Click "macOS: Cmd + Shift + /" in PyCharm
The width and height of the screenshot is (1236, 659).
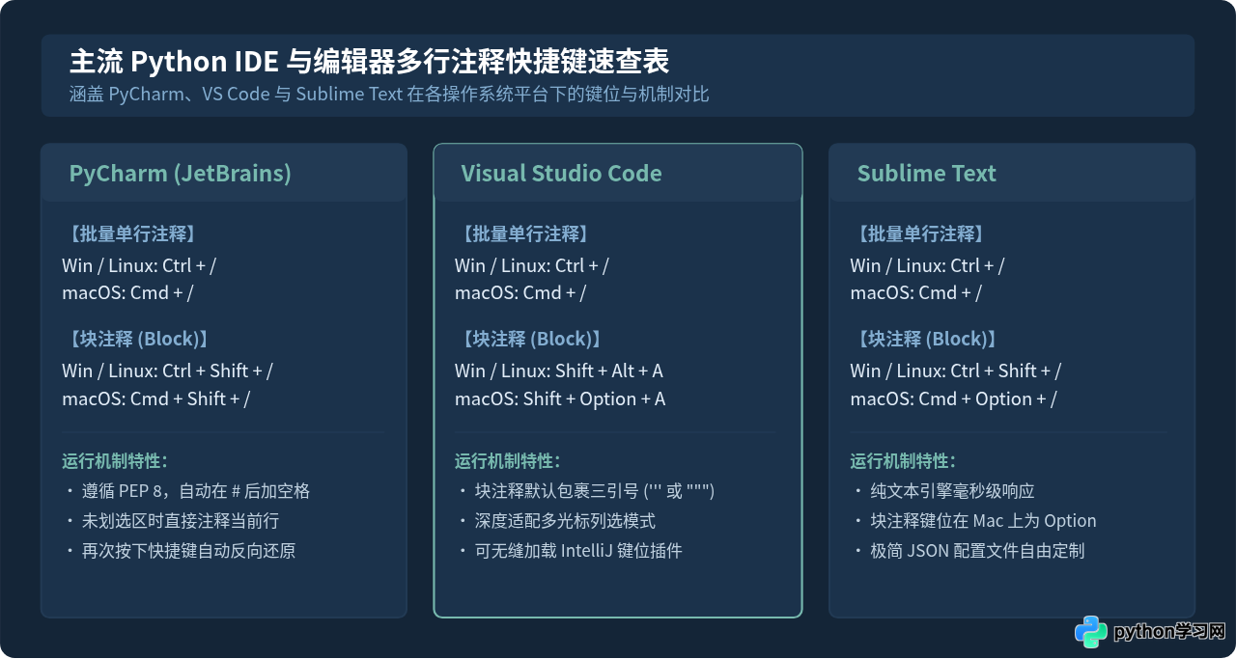tap(156, 399)
